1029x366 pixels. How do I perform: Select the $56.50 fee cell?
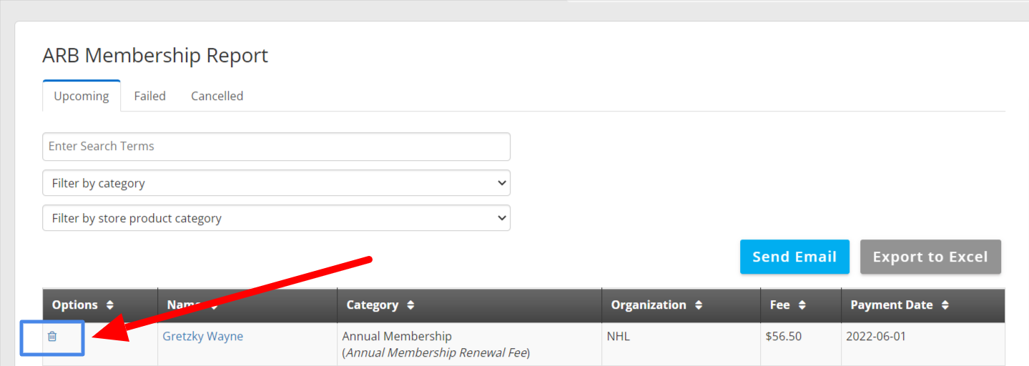tap(801, 345)
